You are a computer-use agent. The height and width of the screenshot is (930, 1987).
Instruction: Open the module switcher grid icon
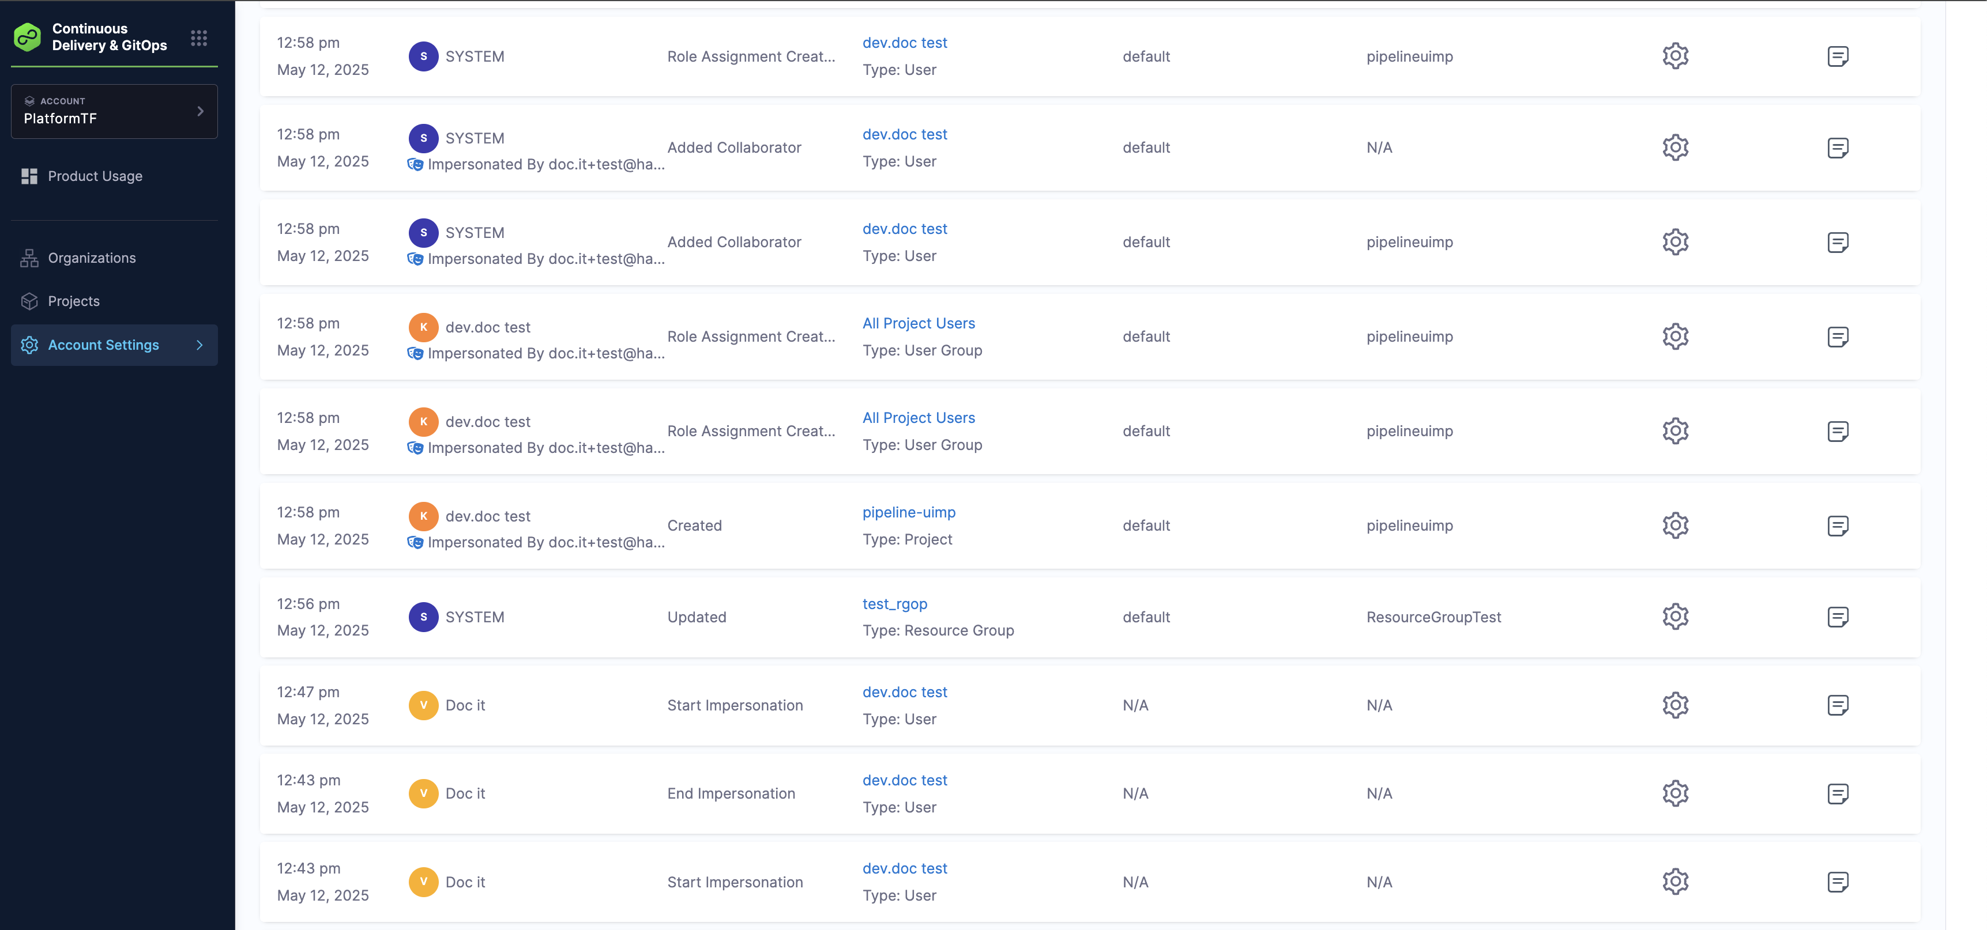tap(199, 38)
